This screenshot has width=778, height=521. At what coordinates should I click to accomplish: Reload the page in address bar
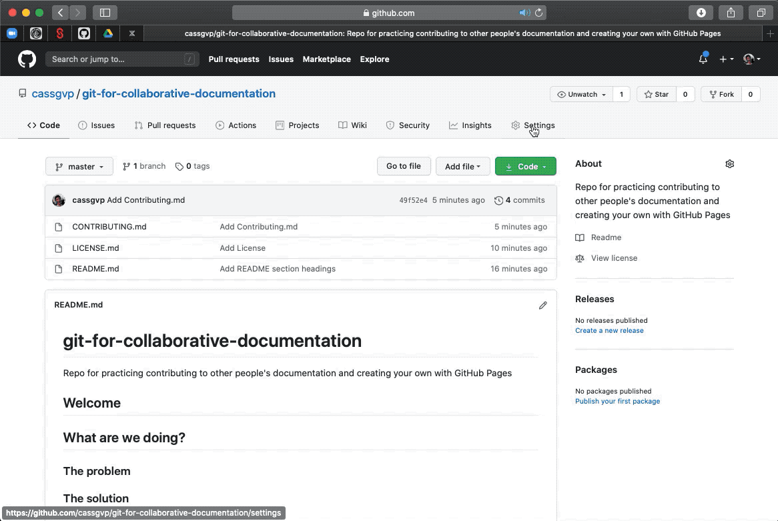tap(539, 13)
